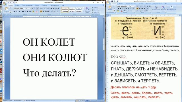182x102 pixels.
Task: Undo last action in left Word window
Action: 11,3
